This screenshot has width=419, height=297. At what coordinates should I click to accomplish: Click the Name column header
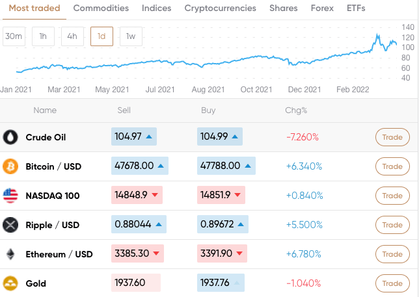point(45,110)
